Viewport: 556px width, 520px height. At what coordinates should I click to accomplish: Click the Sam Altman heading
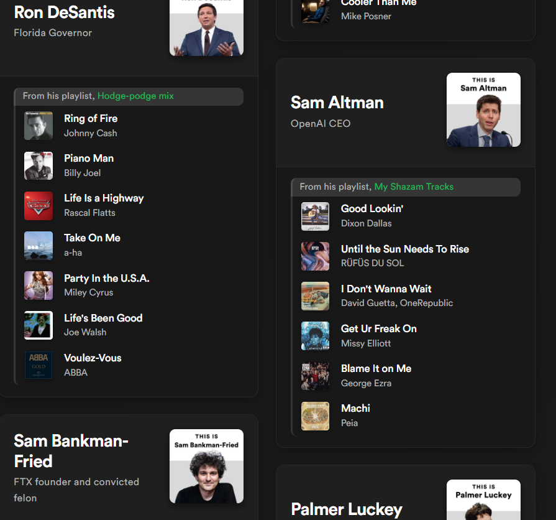(337, 103)
